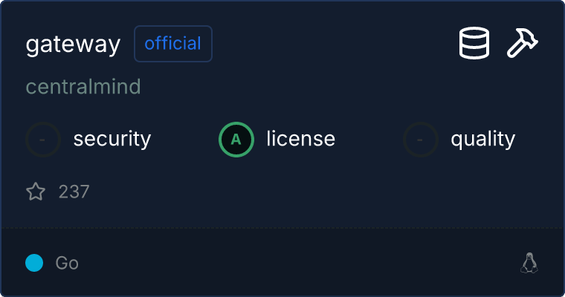Open the gateway title link
Viewport: 565px width, 297px height.
point(73,44)
